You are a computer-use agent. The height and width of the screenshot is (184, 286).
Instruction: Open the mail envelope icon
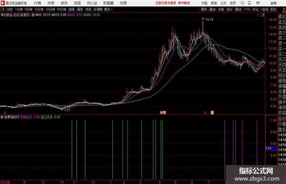click(258, 3)
